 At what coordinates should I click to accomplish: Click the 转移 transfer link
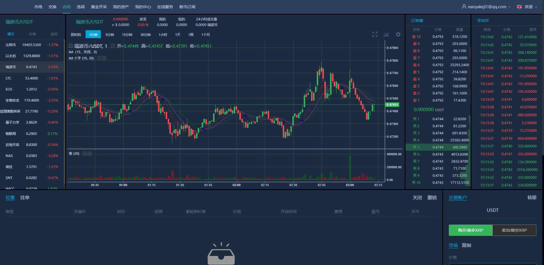coord(532,197)
